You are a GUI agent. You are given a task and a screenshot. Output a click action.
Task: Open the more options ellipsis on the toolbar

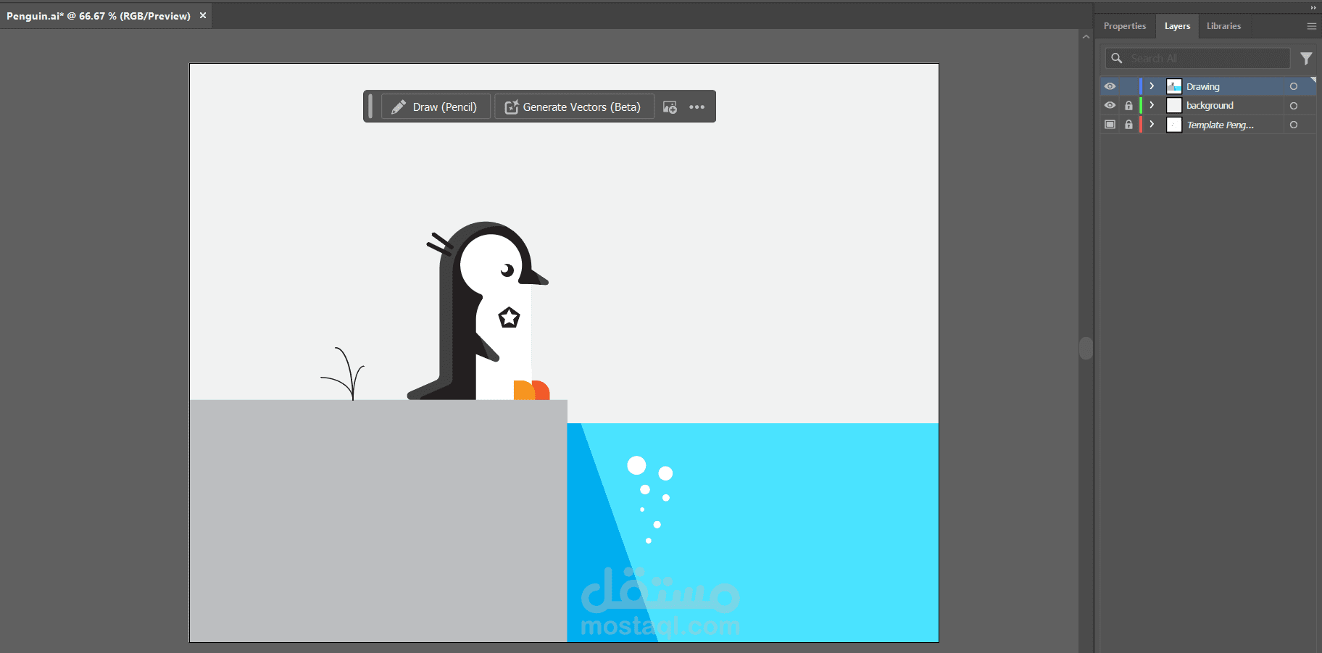(x=697, y=107)
